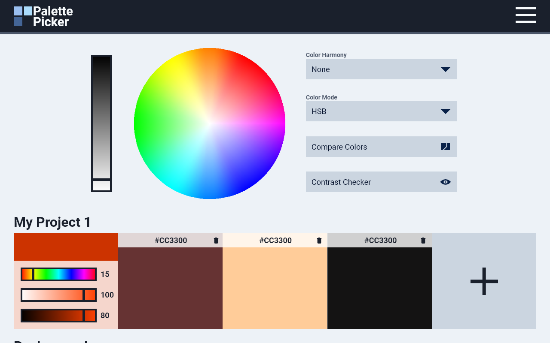
Task: Delete the brown swatch with trash icon
Action: click(216, 241)
